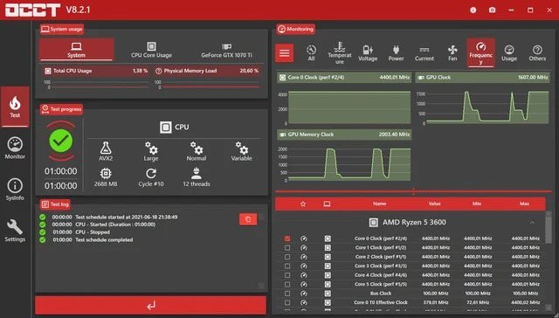Check the Core 0 T0 Effective Clock checkbox
559x318 pixels.
tap(287, 302)
